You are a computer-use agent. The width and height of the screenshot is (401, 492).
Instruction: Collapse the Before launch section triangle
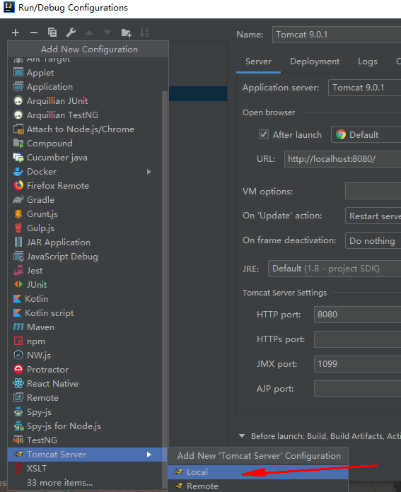[x=242, y=436]
